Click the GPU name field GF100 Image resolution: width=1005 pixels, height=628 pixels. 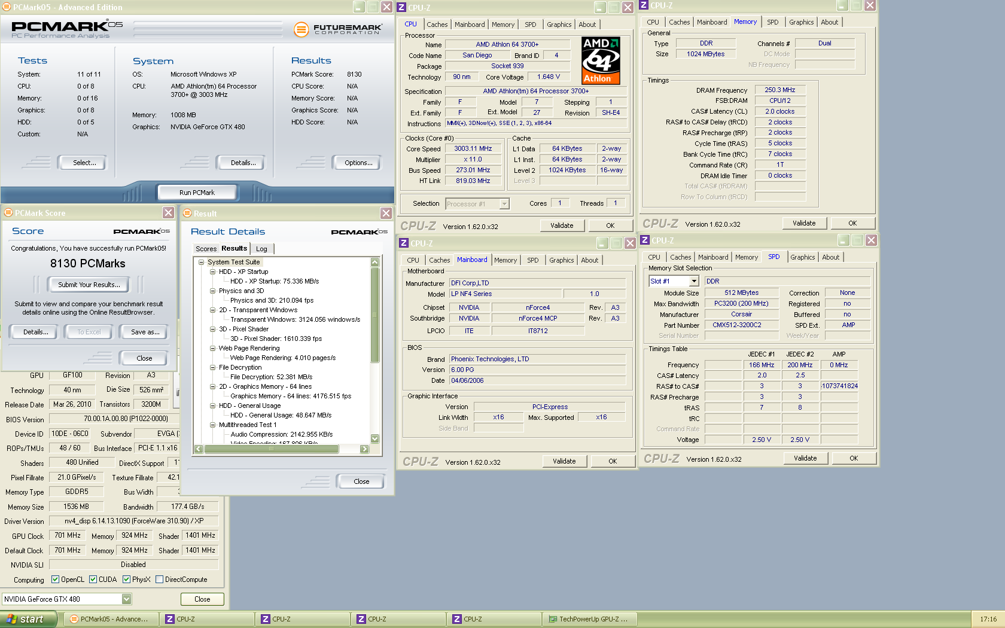point(73,376)
